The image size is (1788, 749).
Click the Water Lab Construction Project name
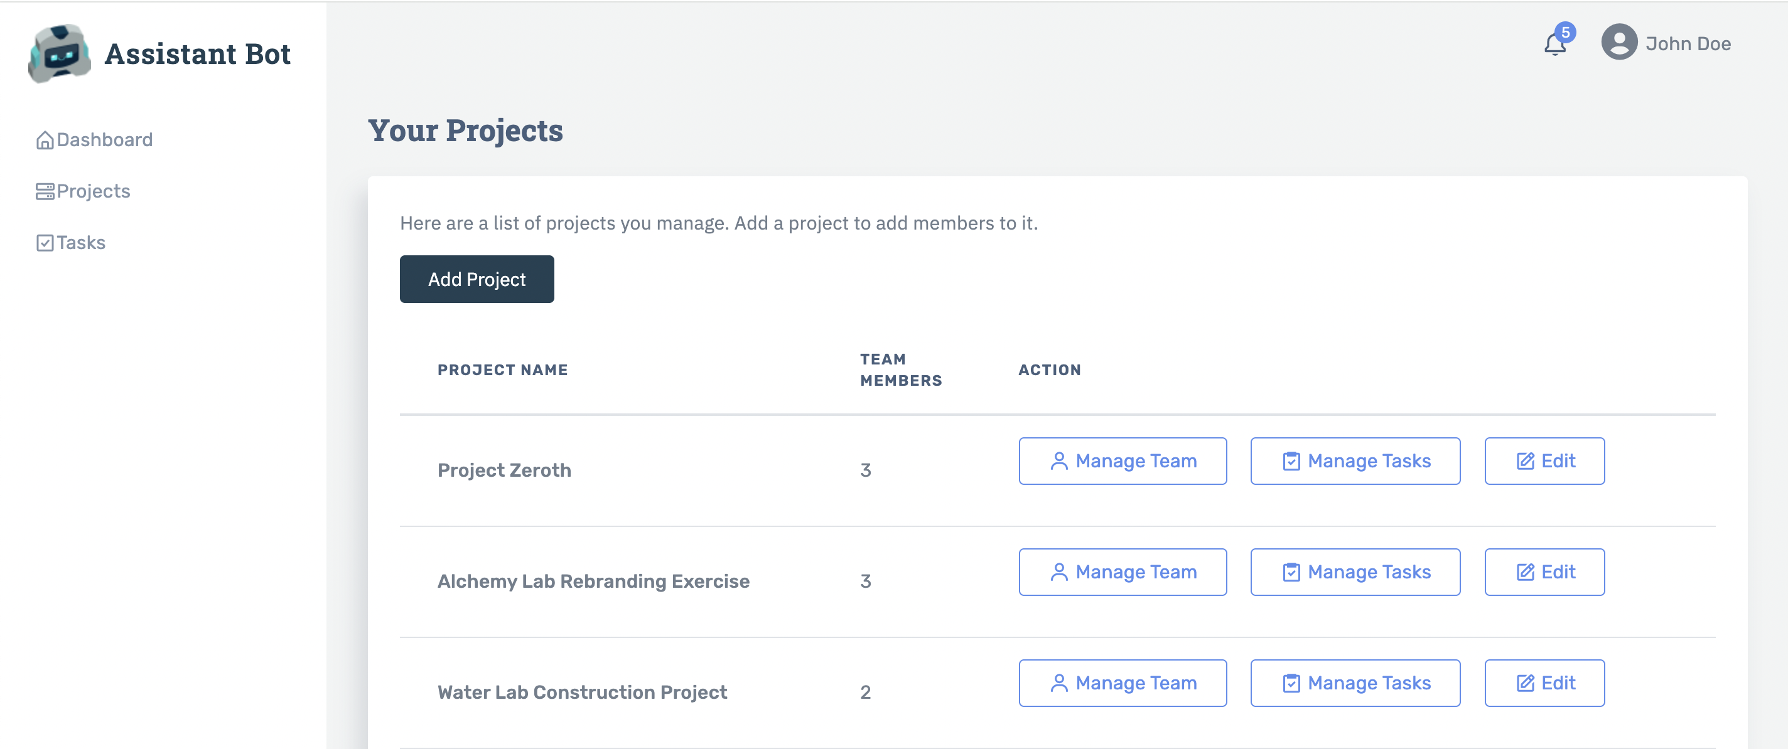tap(583, 692)
